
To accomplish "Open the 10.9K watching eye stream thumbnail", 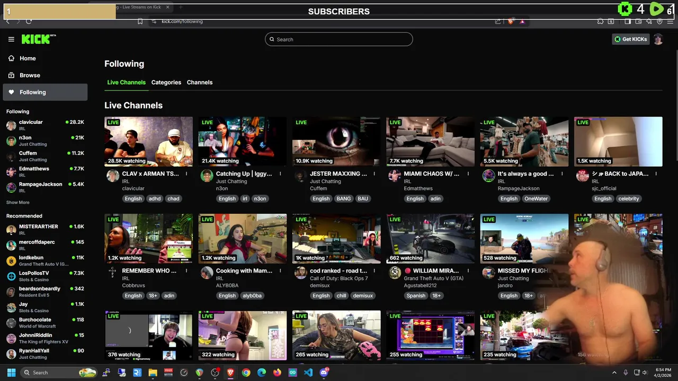I will click(x=336, y=141).
